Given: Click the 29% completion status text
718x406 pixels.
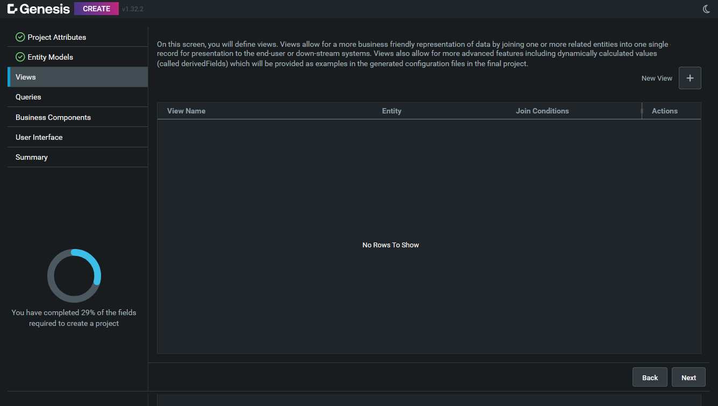Looking at the screenshot, I should tap(74, 318).
